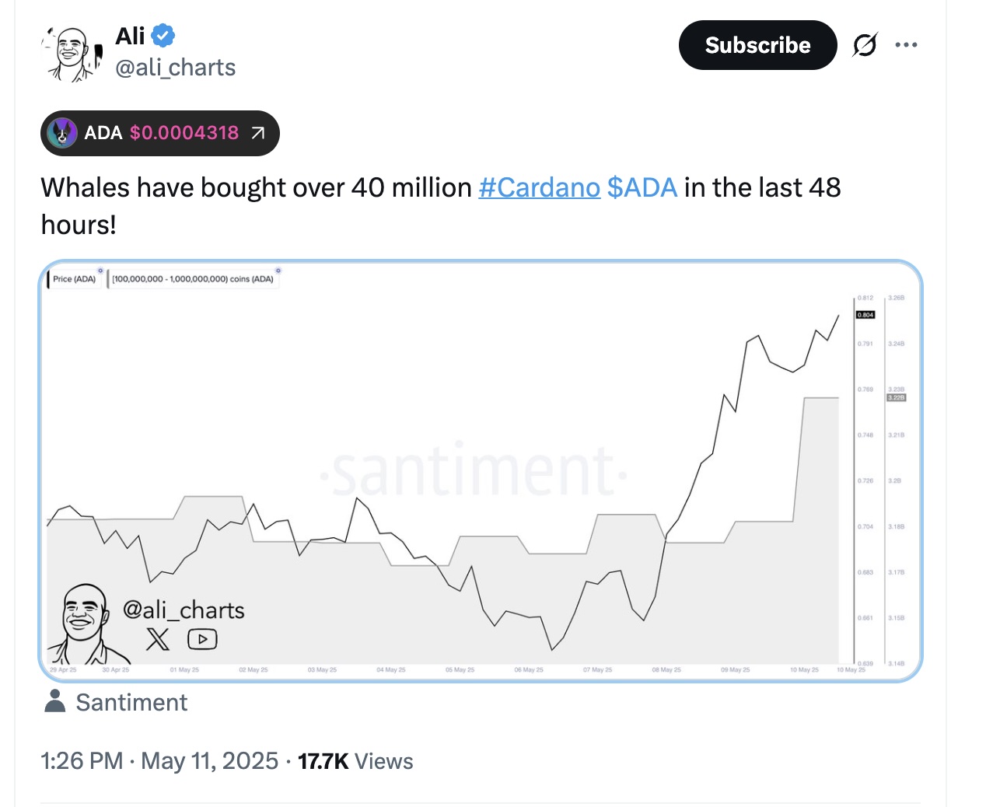This screenshot has width=986, height=807.
Task: Open the Santiment source label
Action: click(x=131, y=702)
